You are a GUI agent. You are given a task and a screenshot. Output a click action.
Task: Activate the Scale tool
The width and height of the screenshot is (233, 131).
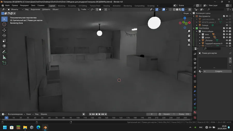point(4,41)
